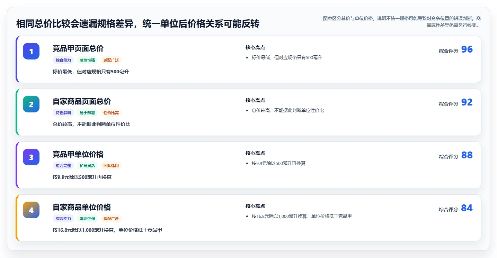Click the gray note about 总价与单位价格
This screenshot has width=497, height=258.
tap(402, 22)
